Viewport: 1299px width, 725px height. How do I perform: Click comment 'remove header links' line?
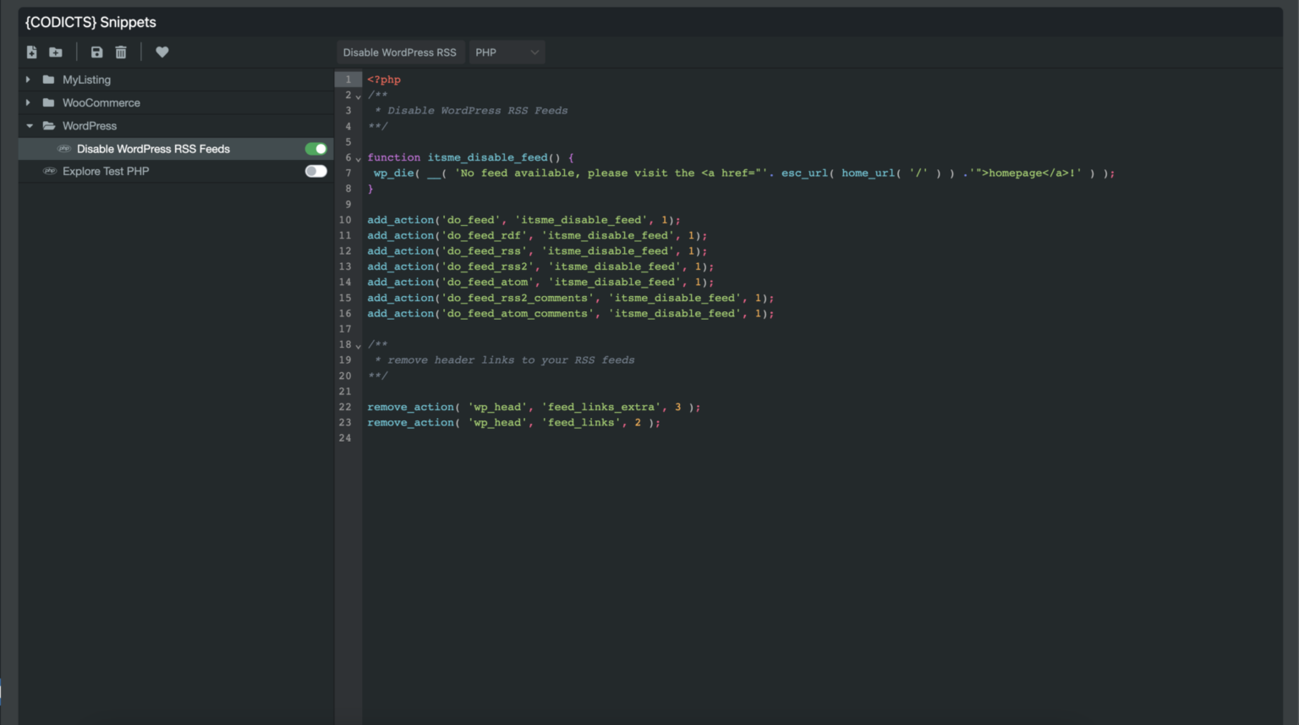[504, 360]
